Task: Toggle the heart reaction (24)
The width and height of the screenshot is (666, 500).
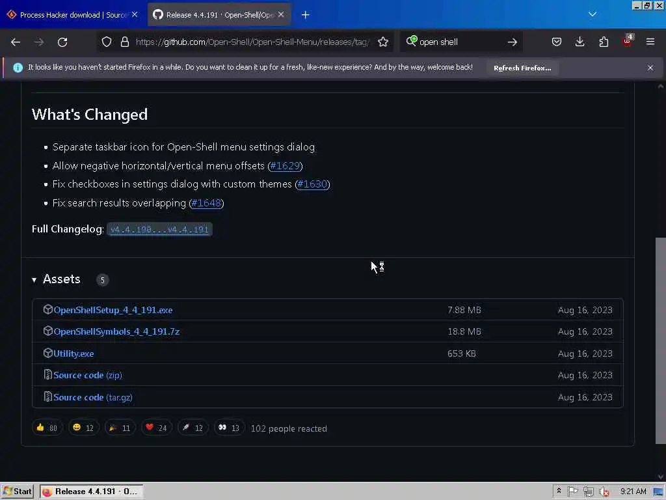Action: [x=156, y=428]
